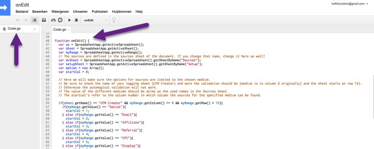Click the line with getSheetByName("Setup")
Screen dimensions: 374x149
(x=131, y=64)
